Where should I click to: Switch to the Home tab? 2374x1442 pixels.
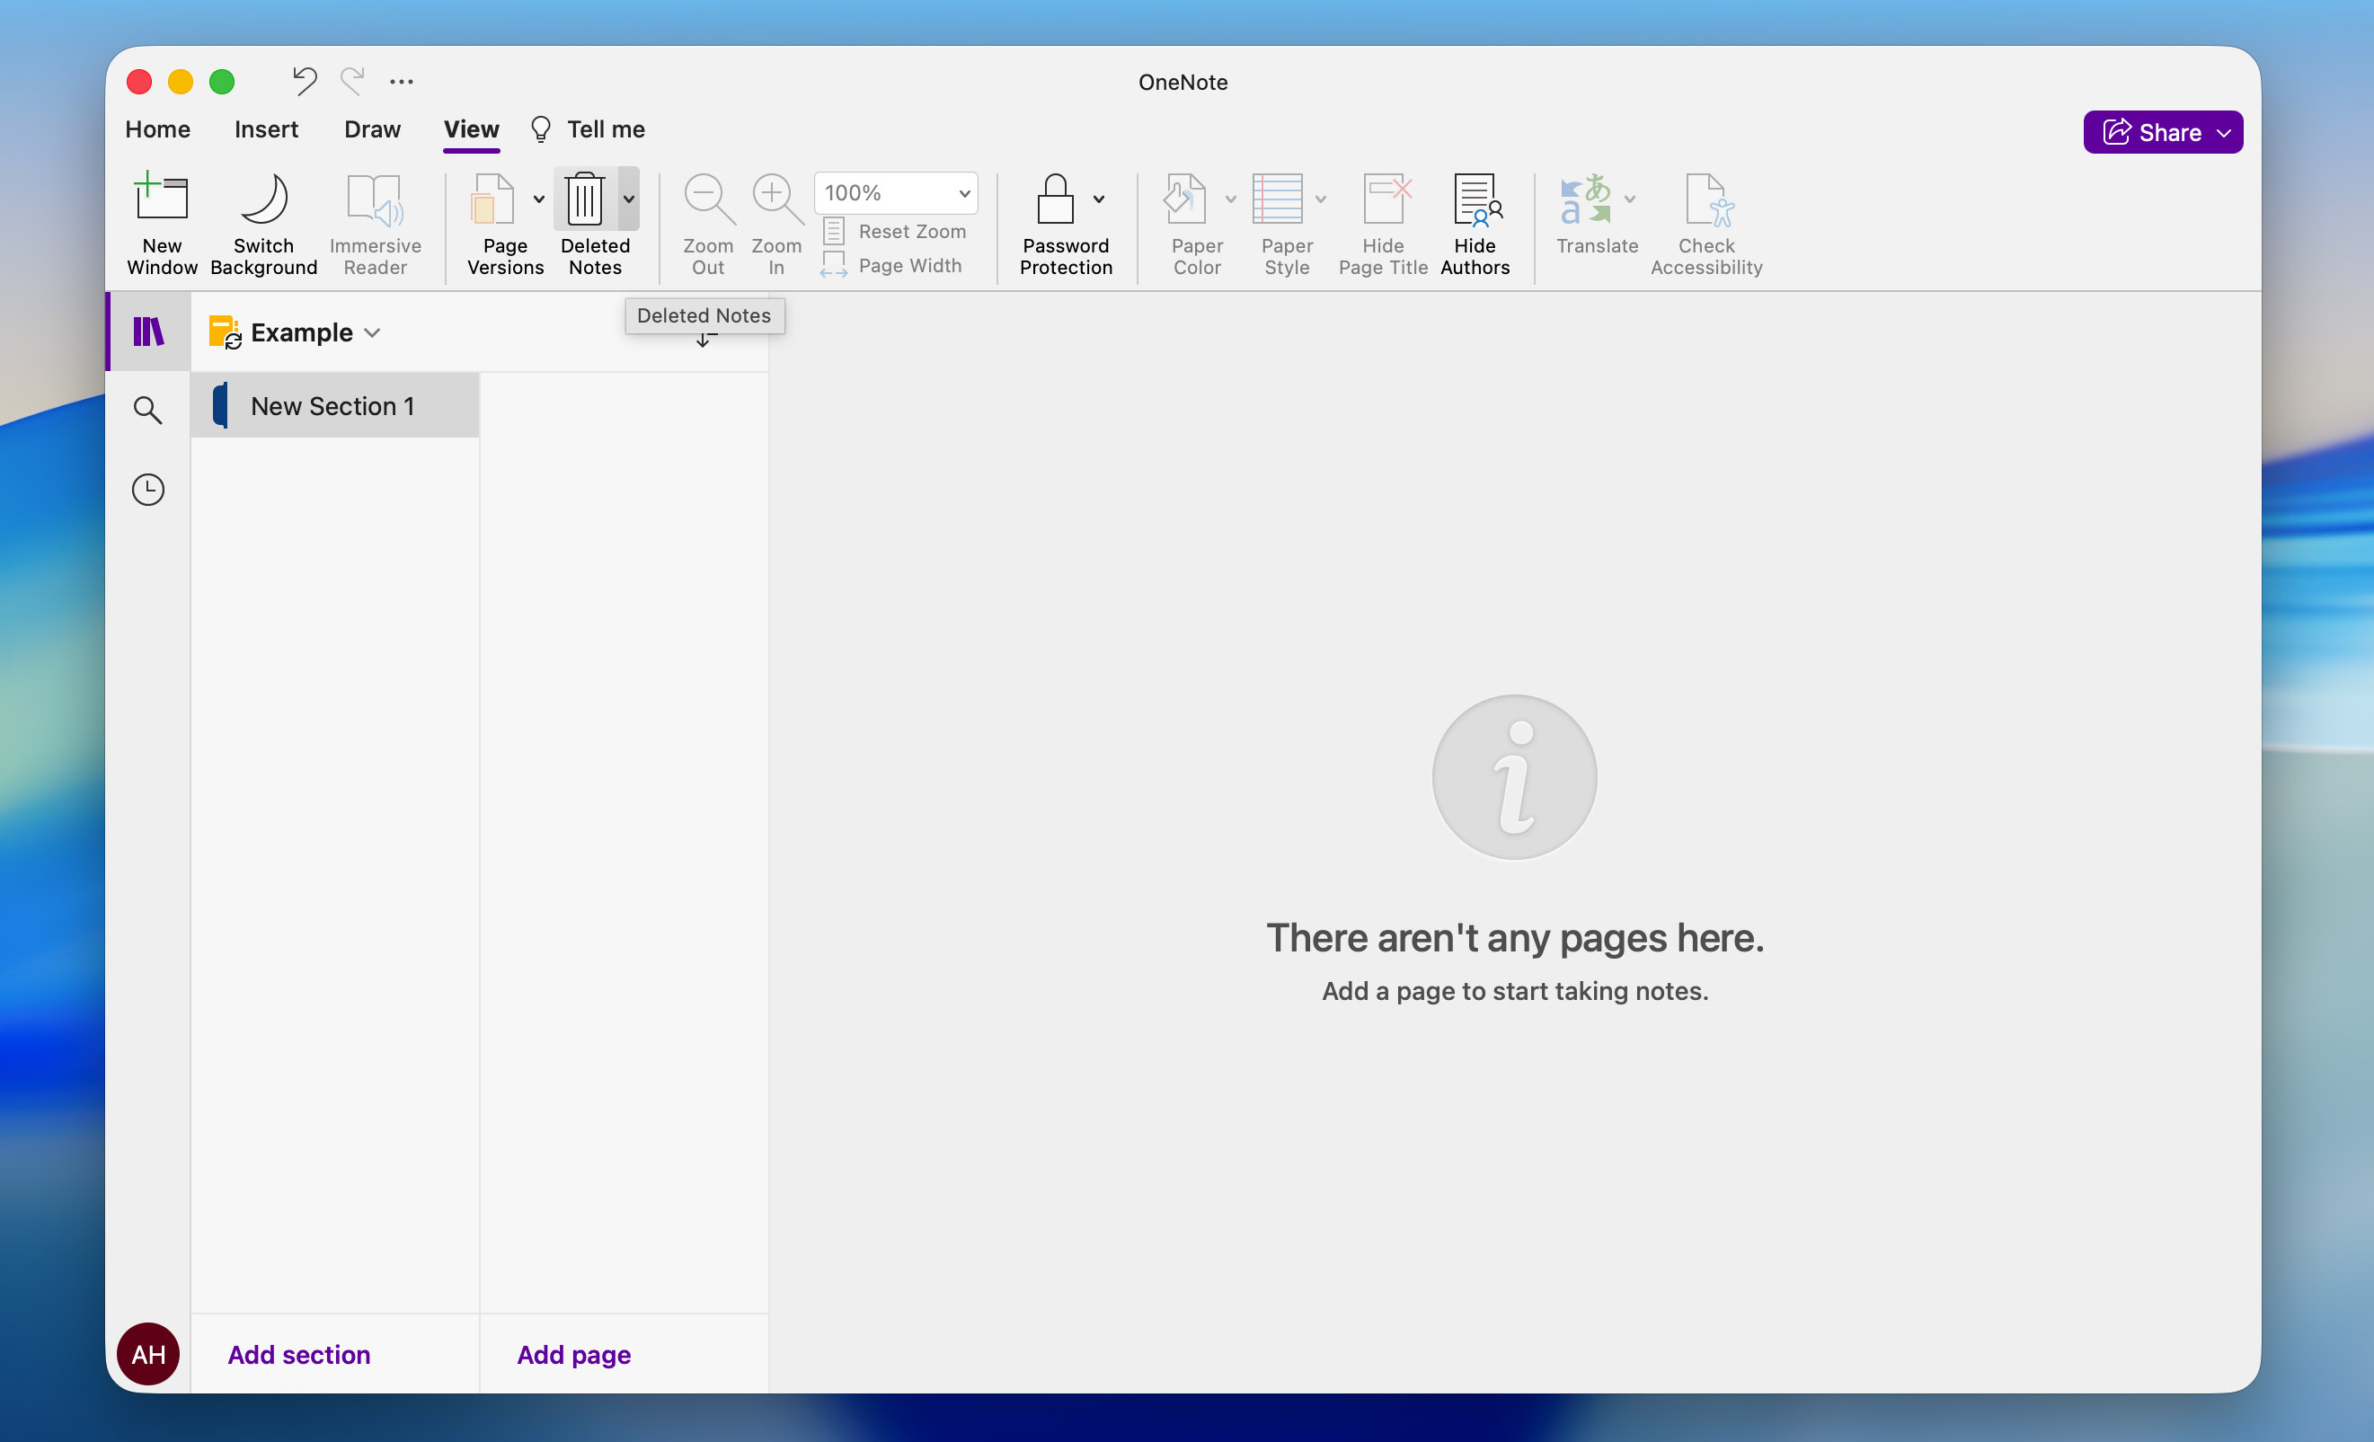point(158,129)
